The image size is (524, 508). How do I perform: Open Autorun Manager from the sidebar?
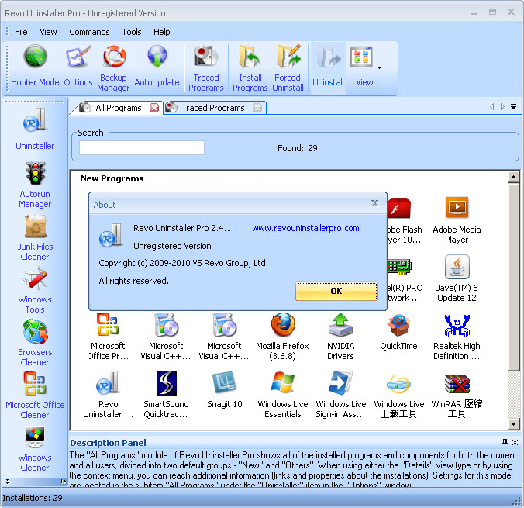coord(35,185)
